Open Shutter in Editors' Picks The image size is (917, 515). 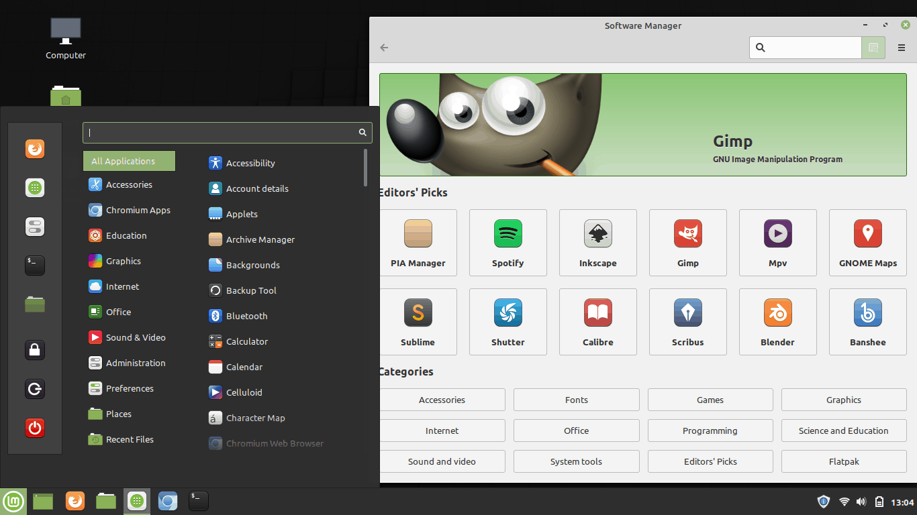pos(508,322)
